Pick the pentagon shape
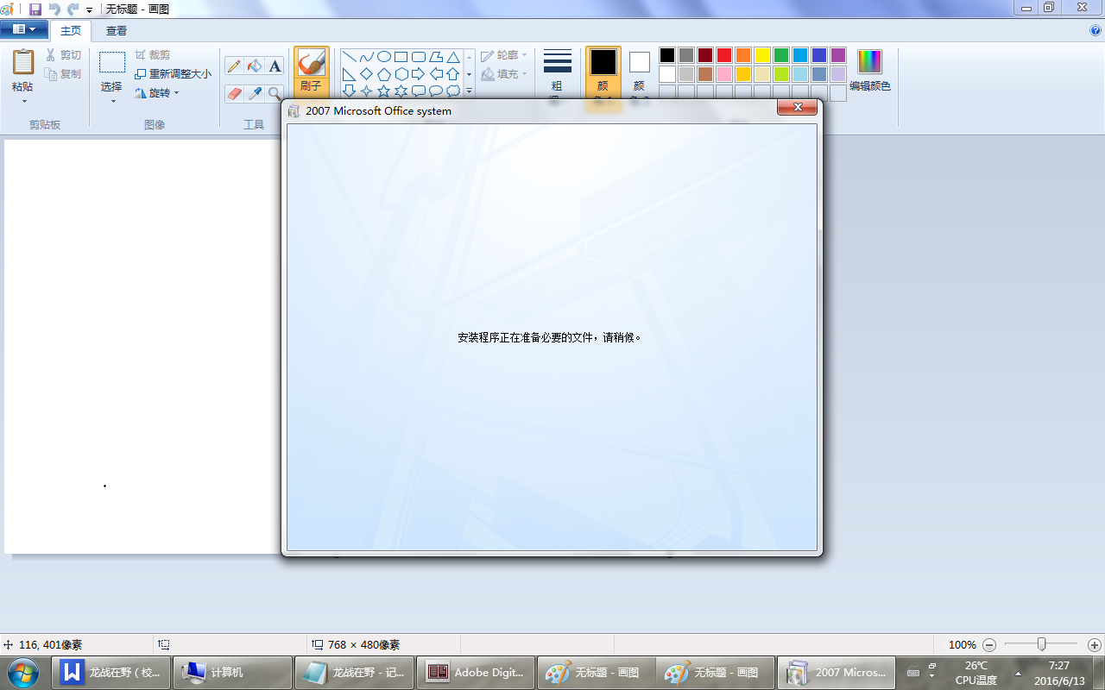Image resolution: width=1105 pixels, height=690 pixels. 384,74
